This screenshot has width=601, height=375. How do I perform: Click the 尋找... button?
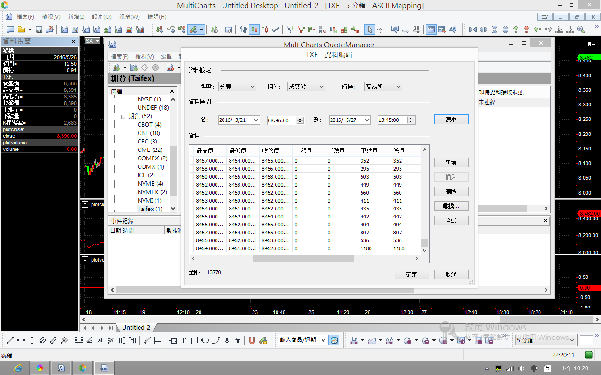(x=451, y=206)
